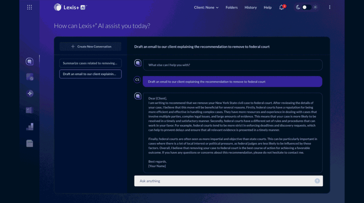Screen dimensions: 364x203
Task: Open the AI chat icon in sidebar
Action: [x=30, y=62]
